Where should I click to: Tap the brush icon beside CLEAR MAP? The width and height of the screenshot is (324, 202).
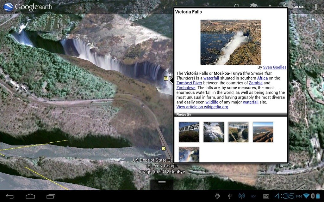[x=284, y=5]
